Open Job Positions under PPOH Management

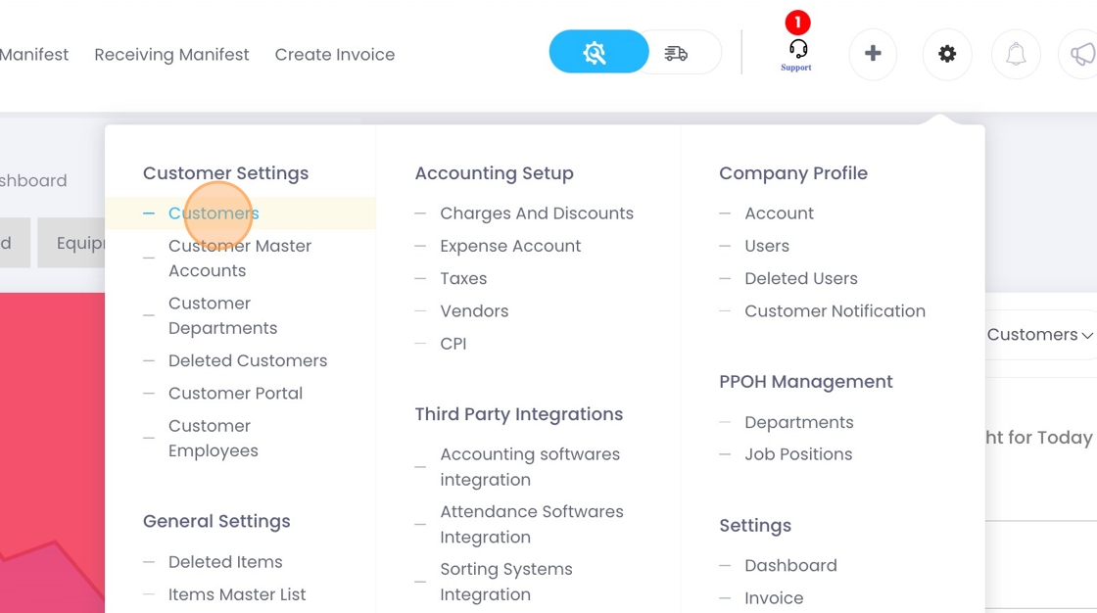click(x=798, y=454)
